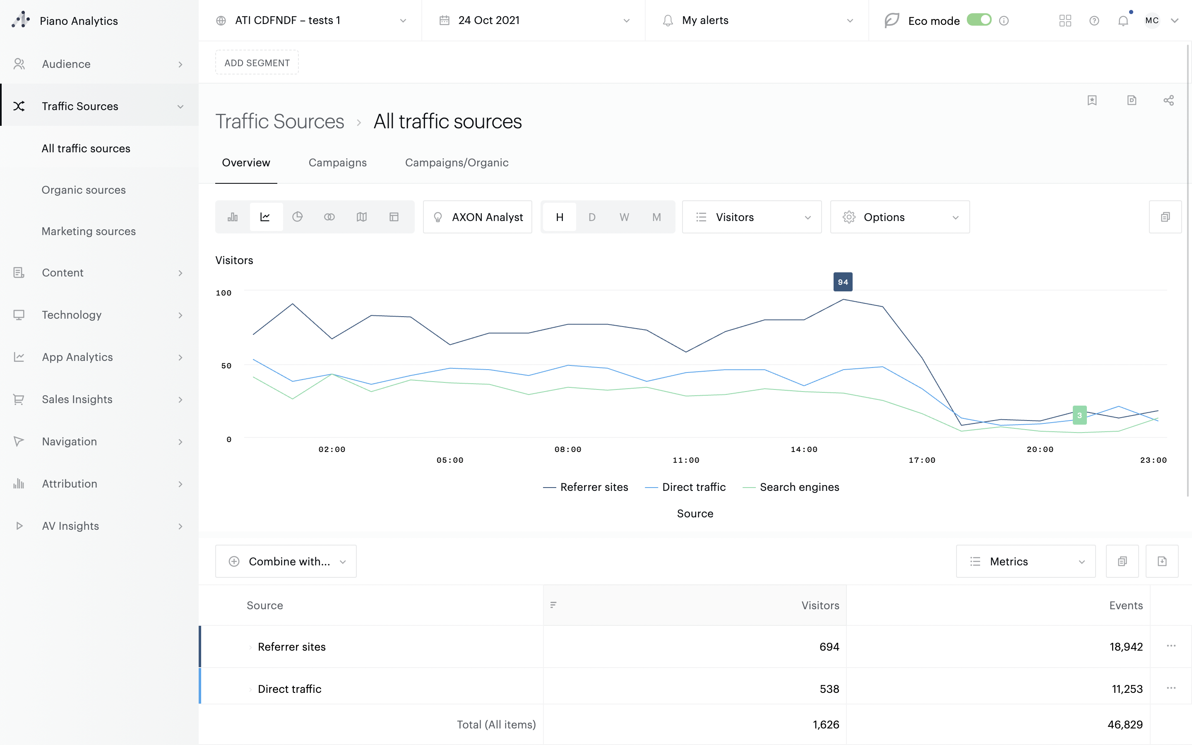Click the share icon near title
1192x745 pixels.
point(1168,101)
